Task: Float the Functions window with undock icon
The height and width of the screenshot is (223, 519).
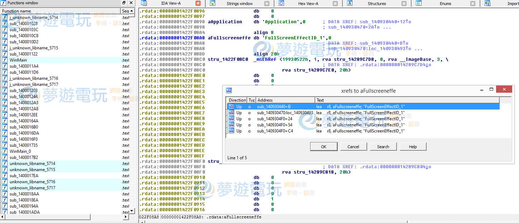Action: (x=124, y=3)
